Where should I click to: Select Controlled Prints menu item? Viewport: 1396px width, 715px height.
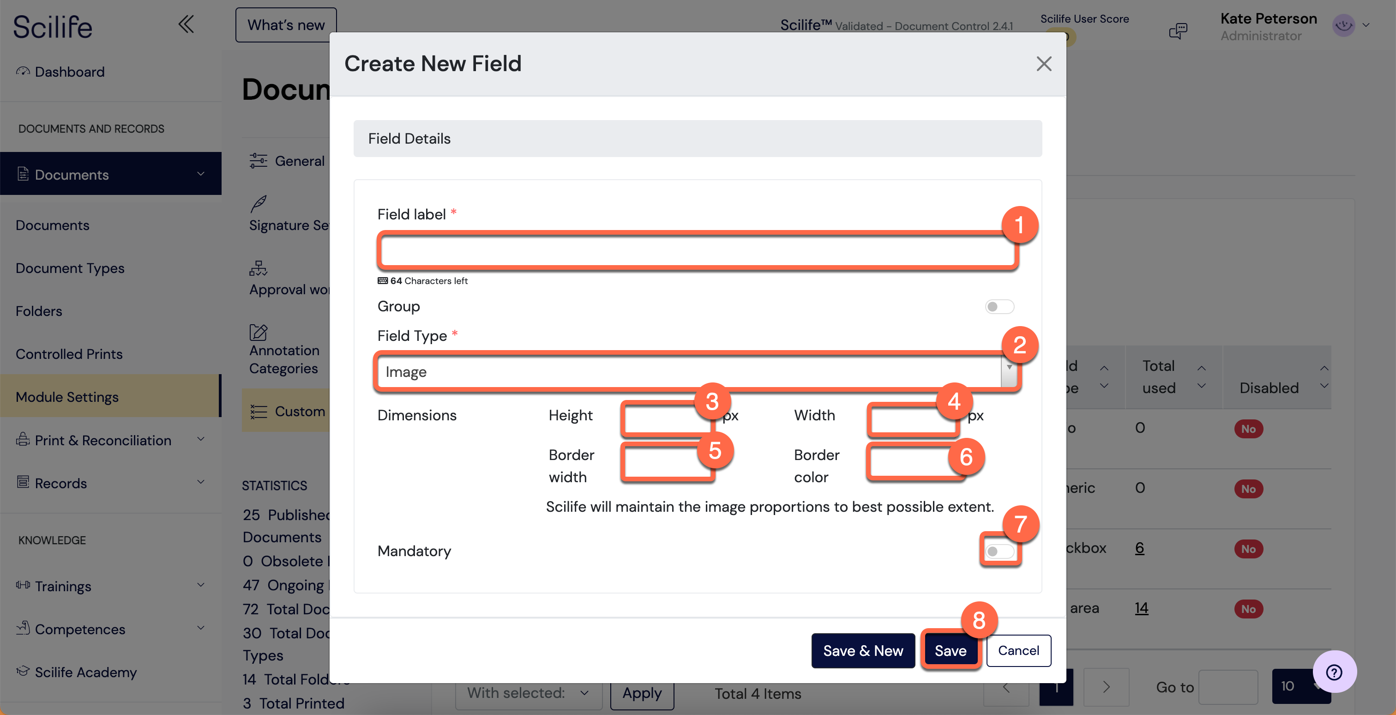click(x=69, y=353)
